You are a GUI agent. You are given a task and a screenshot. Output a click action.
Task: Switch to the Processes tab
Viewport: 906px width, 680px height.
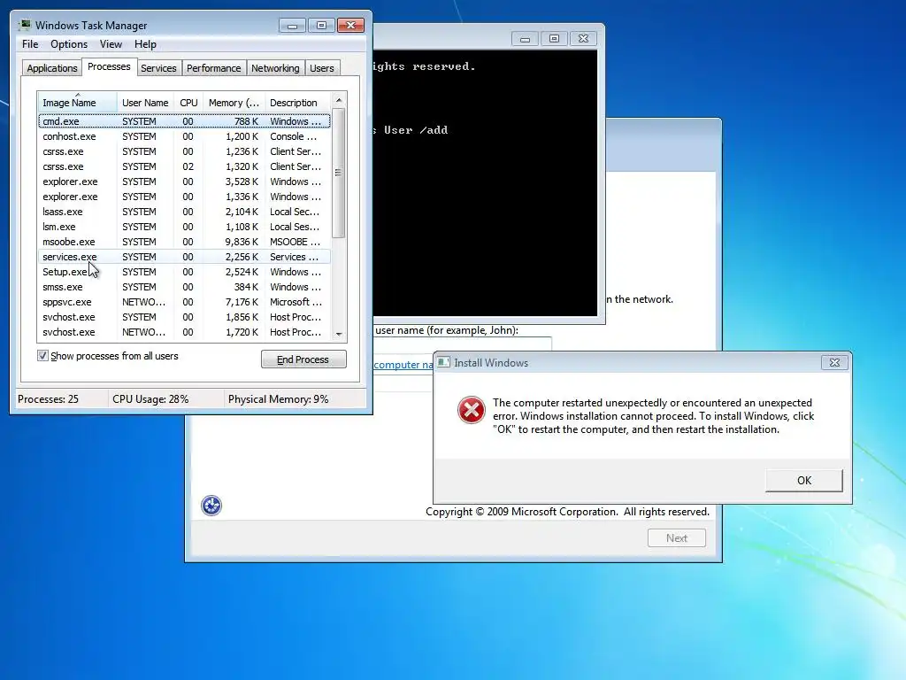109,66
